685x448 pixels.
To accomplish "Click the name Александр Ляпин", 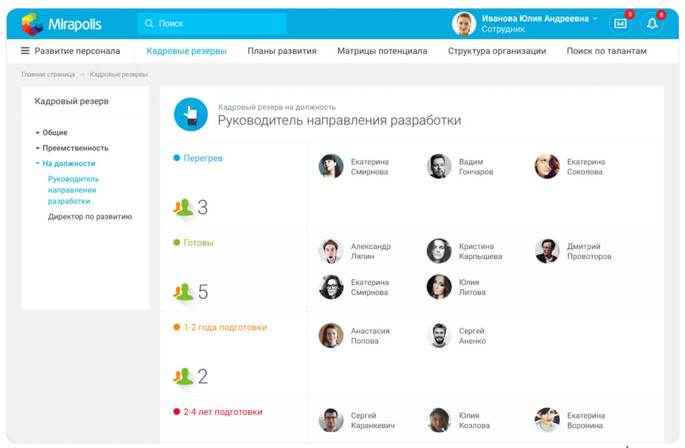I will click(371, 251).
